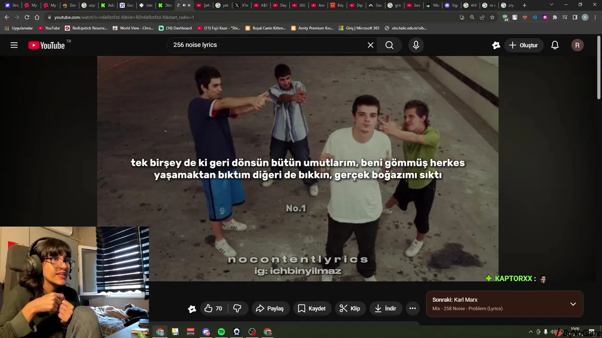Click the video player to pause
The width and height of the screenshot is (602, 338).
[x=298, y=169]
